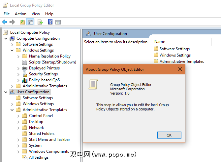This screenshot has width=221, height=162.
Task: Toggle Show/Hide Console Tree toolbar icon
Action: [30, 22]
